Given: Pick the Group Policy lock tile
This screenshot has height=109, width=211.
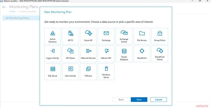Looking at the screenshot, I should pyautogui.click(x=160, y=36).
